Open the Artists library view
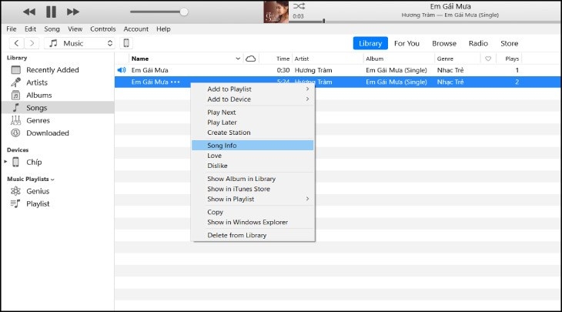This screenshot has height=312, width=562. (36, 82)
